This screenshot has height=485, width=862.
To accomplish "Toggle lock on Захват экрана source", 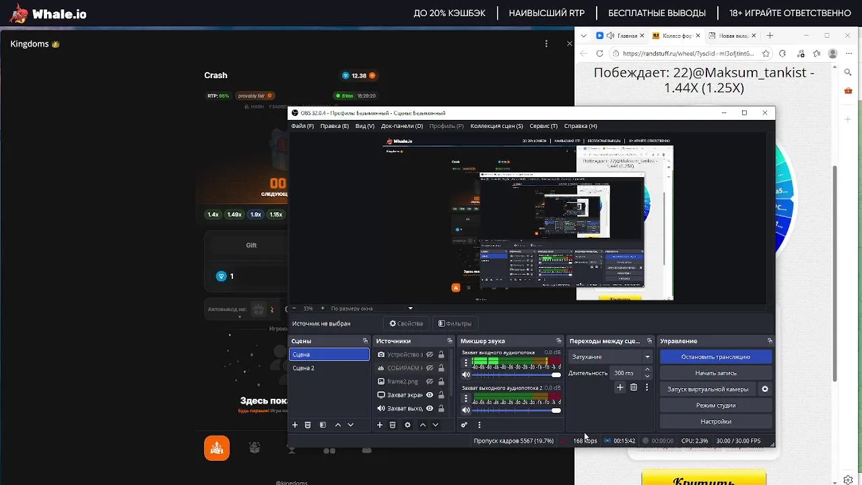I will pos(441,395).
